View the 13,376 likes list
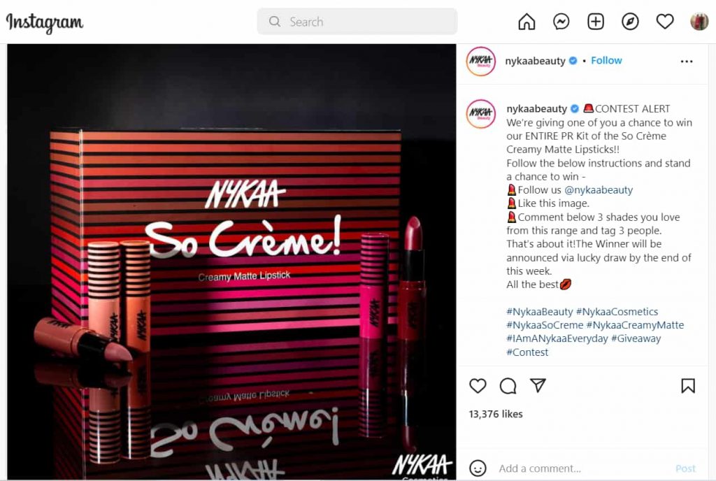 [x=496, y=414]
